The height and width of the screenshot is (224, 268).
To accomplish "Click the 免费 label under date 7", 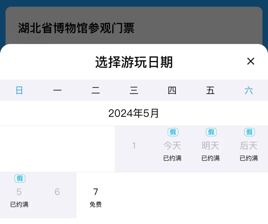I will [96, 204].
